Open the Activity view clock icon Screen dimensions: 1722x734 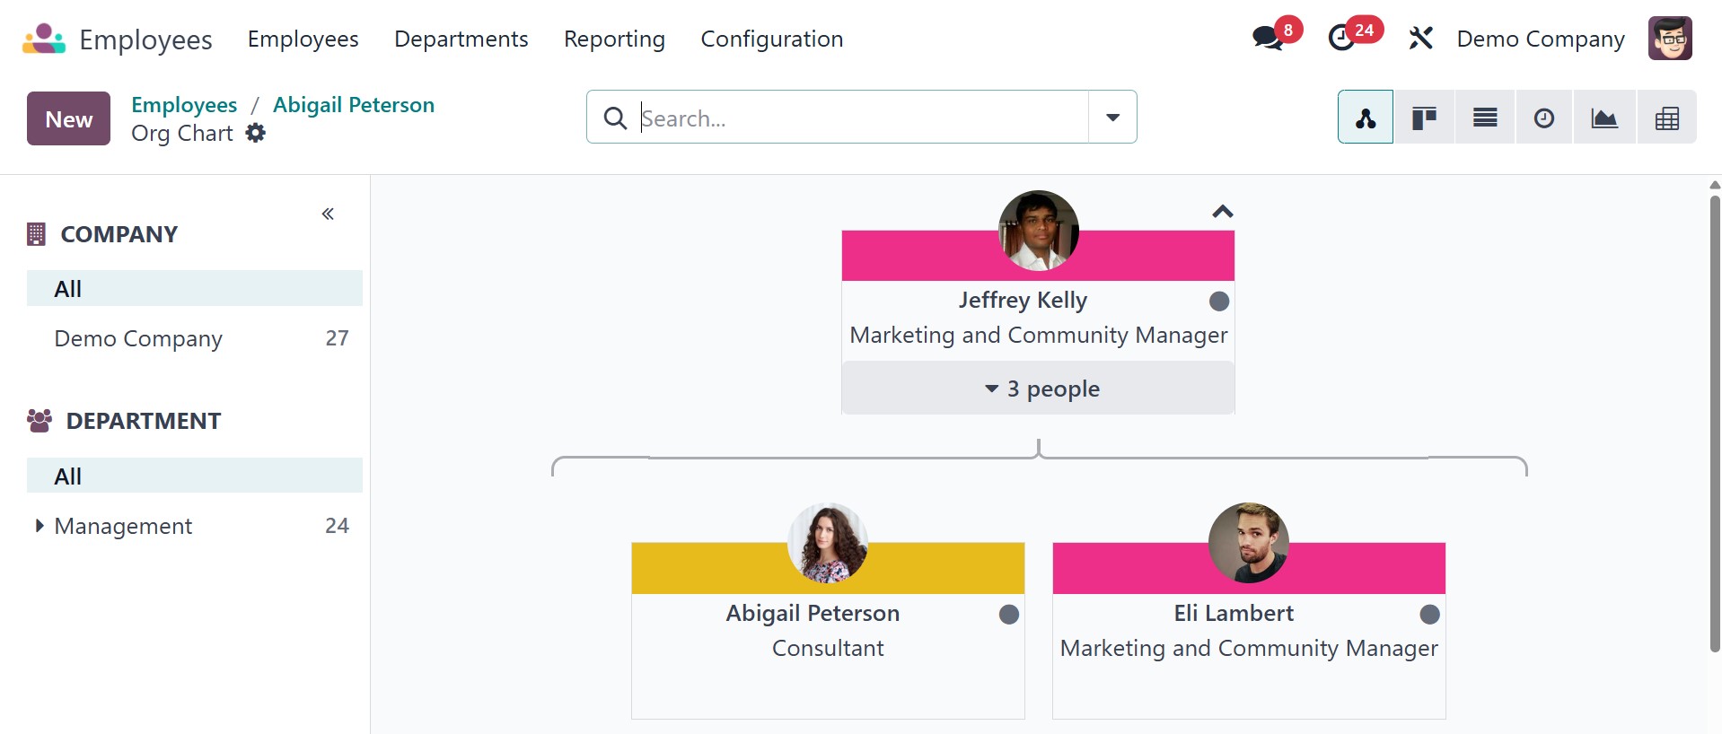click(x=1544, y=118)
